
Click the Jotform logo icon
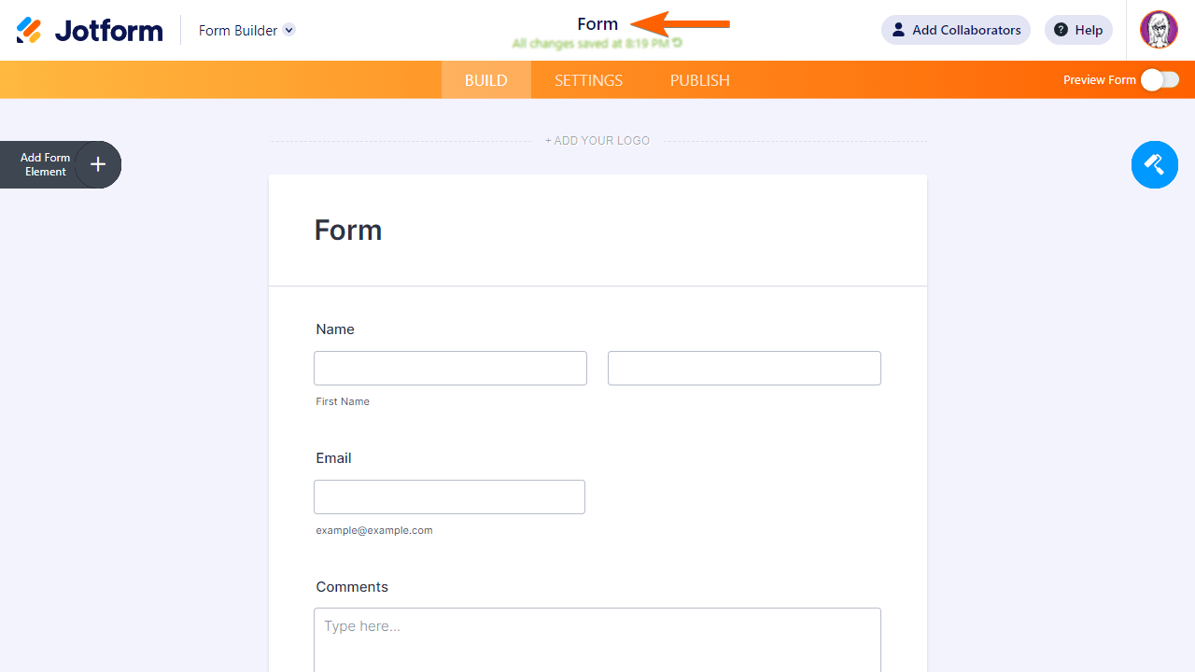coord(29,31)
